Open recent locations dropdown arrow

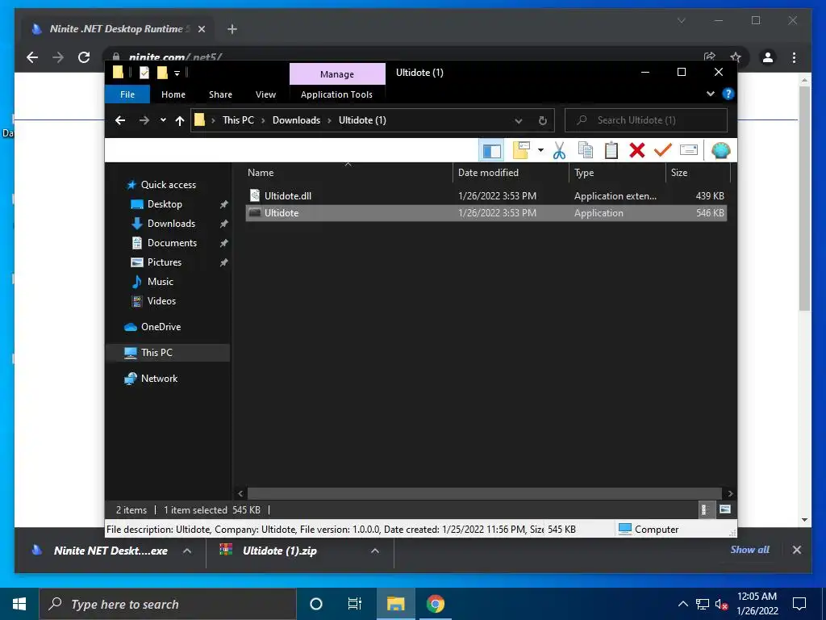(x=163, y=120)
